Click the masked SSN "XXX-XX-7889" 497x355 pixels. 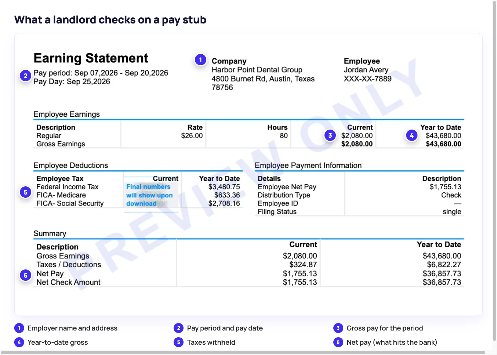tap(368, 79)
